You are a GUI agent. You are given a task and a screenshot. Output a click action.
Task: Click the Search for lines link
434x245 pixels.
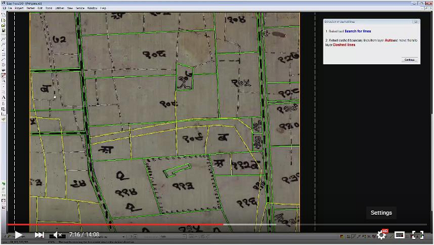tap(358, 31)
